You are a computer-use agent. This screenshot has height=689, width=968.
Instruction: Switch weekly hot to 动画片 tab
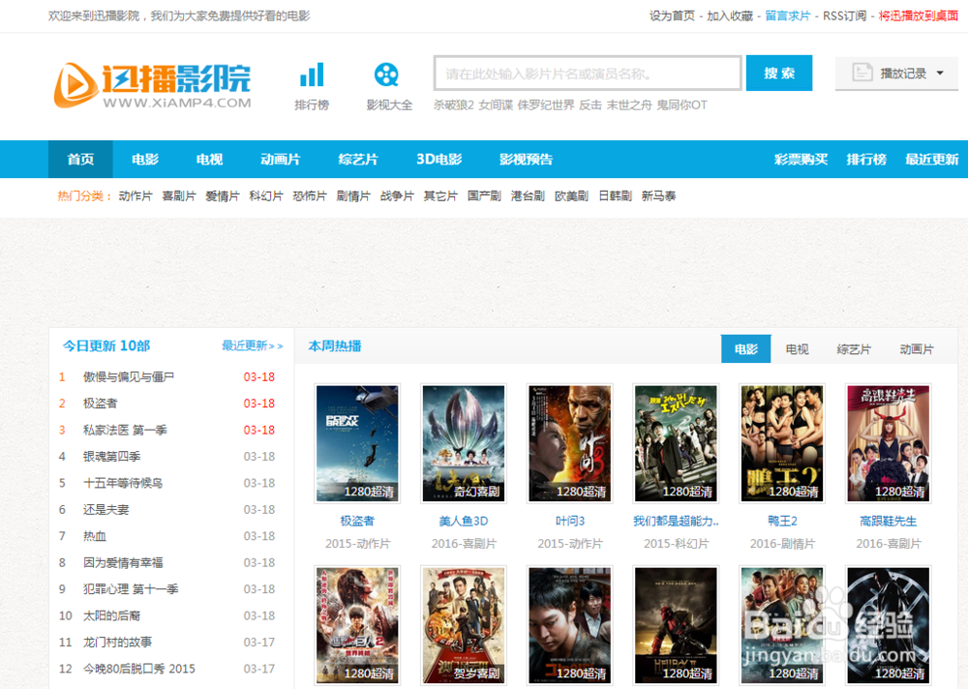pyautogui.click(x=917, y=349)
